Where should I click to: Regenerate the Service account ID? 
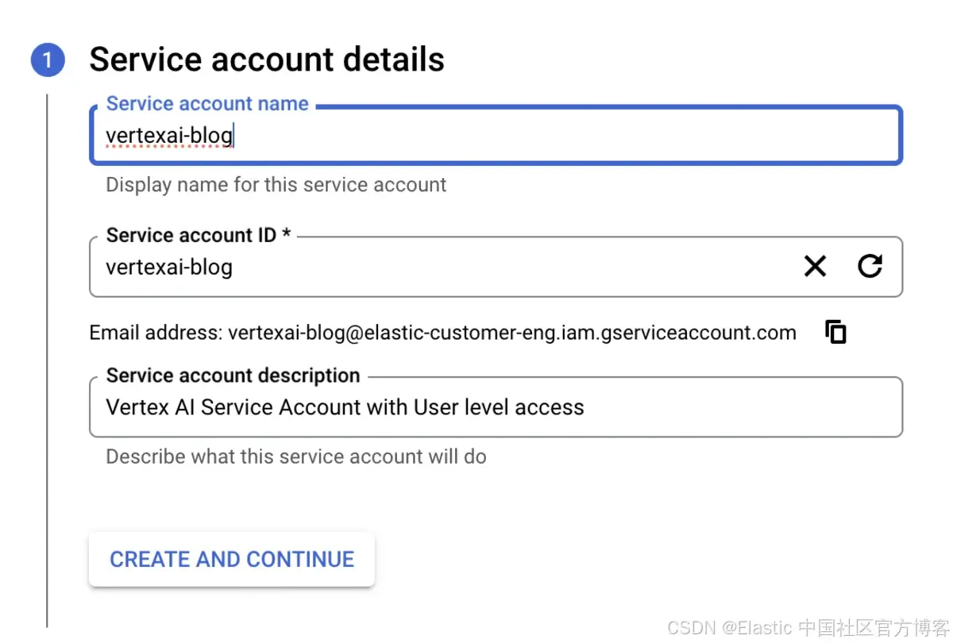pyautogui.click(x=870, y=267)
